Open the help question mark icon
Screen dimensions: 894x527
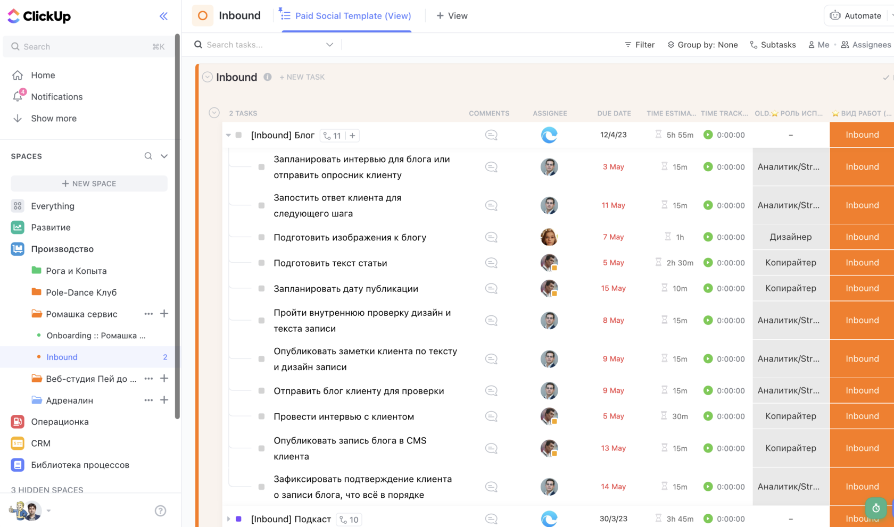point(160,511)
